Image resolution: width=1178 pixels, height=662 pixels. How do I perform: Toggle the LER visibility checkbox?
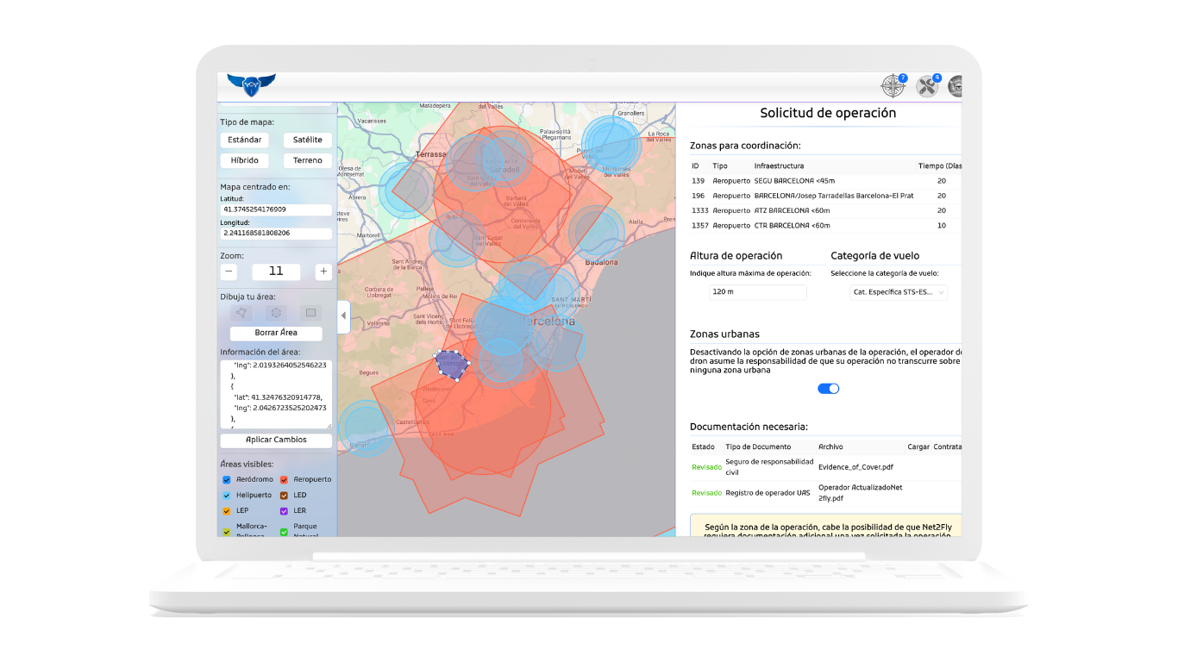[285, 511]
